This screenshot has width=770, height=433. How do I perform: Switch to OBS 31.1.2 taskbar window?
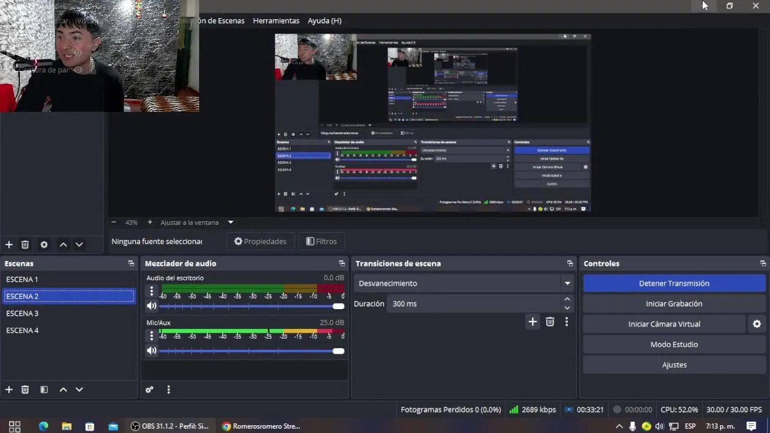tap(170, 426)
